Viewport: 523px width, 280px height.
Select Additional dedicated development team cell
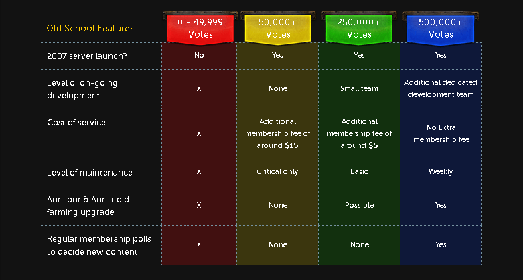pyautogui.click(x=441, y=88)
